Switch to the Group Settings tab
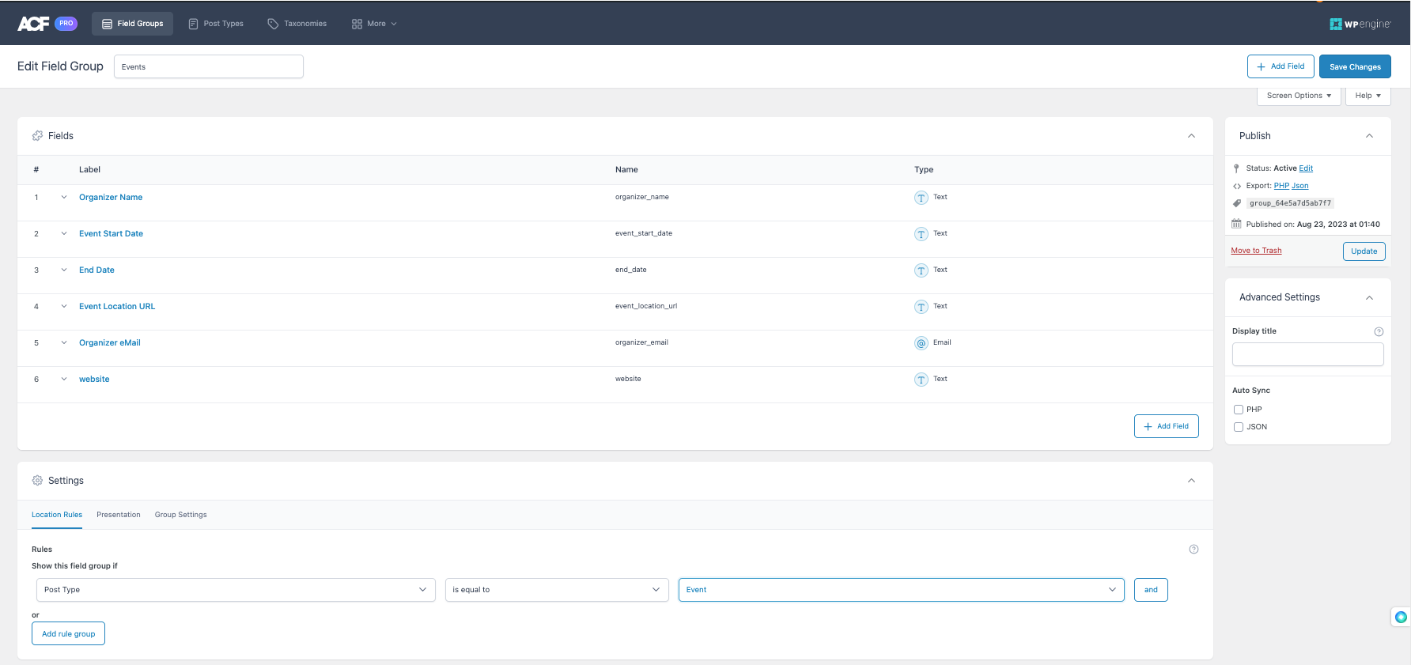The width and height of the screenshot is (1411, 665). (181, 515)
